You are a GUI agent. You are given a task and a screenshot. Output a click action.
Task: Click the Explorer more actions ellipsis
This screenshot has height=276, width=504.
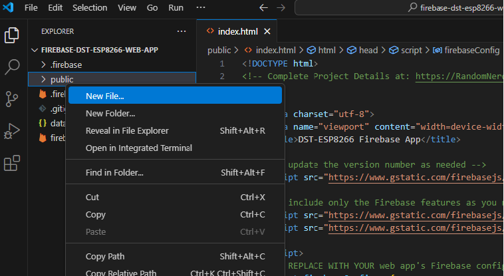pos(182,31)
